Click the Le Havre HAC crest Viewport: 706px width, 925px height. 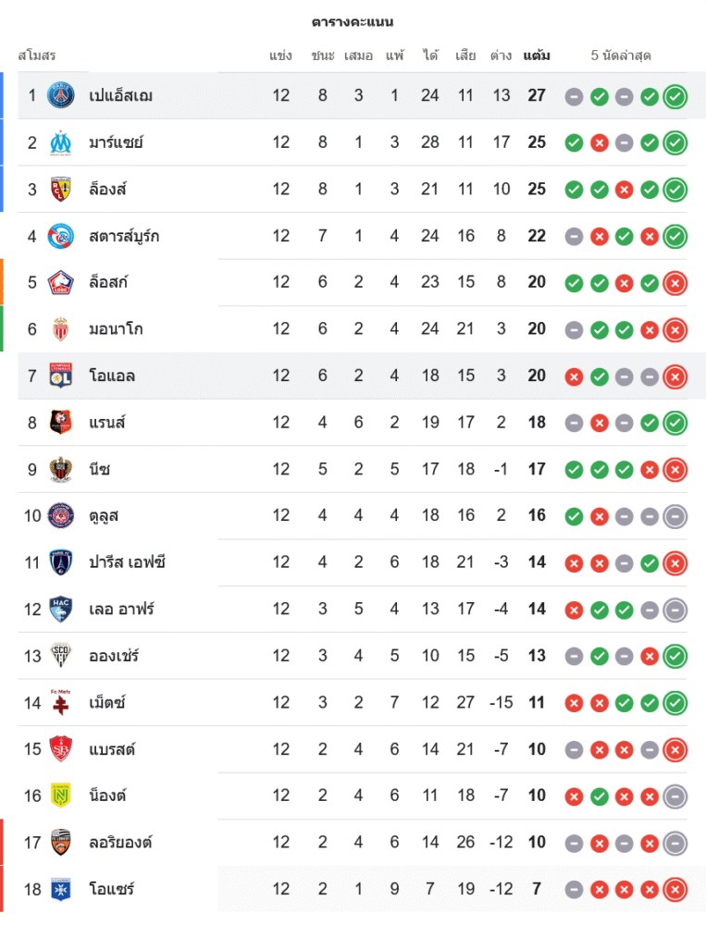point(61,609)
